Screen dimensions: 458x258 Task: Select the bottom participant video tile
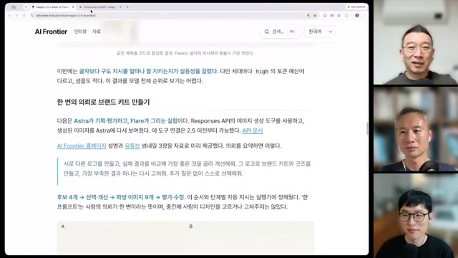pyautogui.click(x=416, y=216)
